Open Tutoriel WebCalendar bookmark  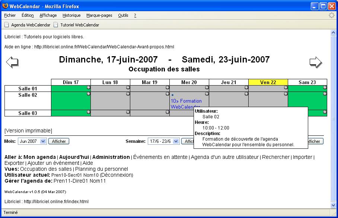coord(77,25)
